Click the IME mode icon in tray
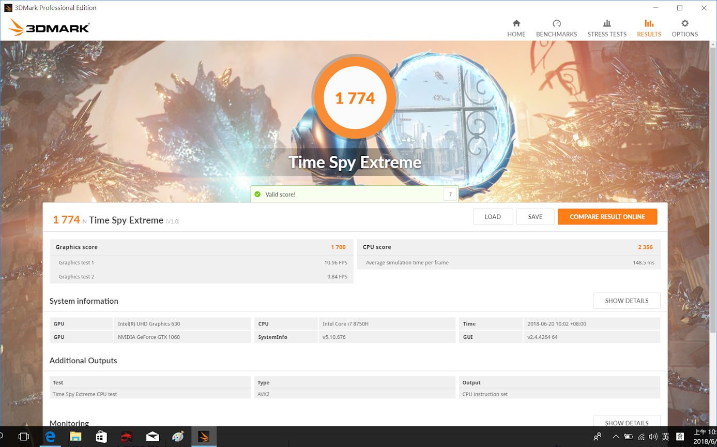 pos(680,437)
